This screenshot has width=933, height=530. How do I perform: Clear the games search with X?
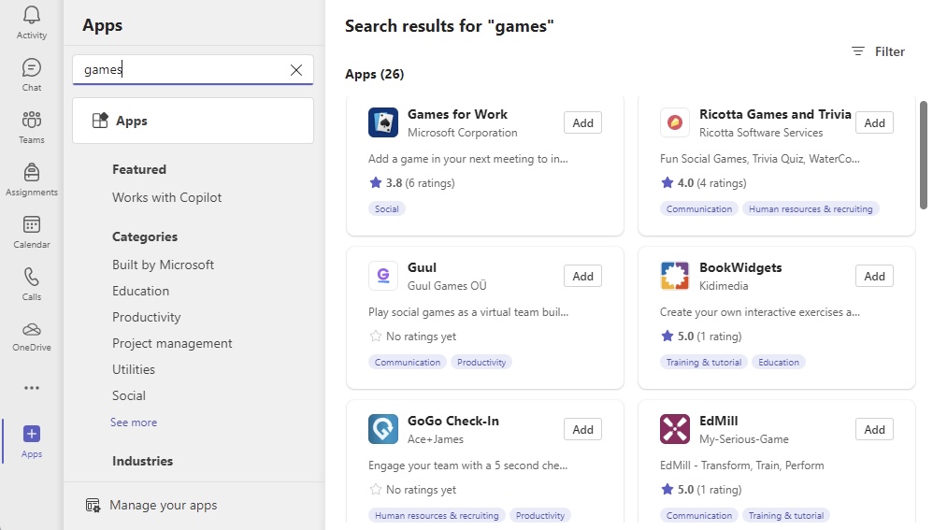pos(296,69)
